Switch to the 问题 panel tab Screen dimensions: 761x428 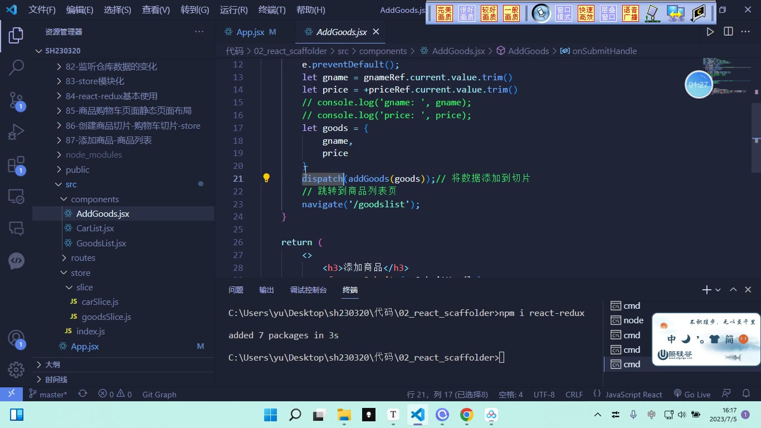click(x=236, y=290)
